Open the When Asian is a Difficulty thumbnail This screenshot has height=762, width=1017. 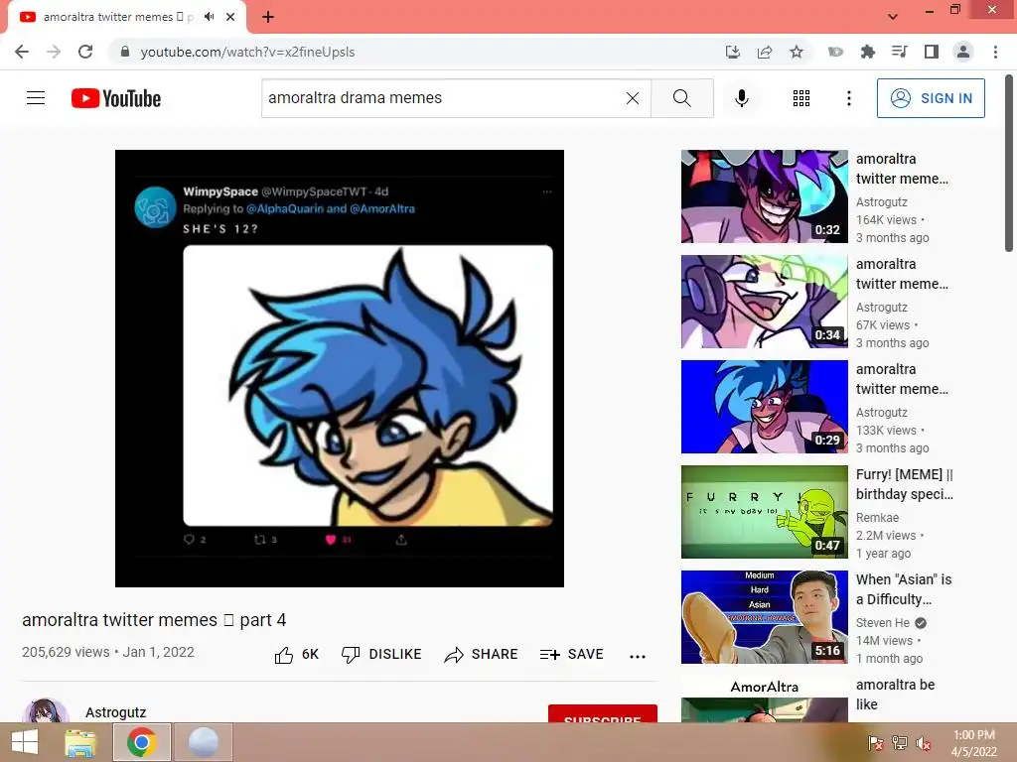tap(764, 617)
